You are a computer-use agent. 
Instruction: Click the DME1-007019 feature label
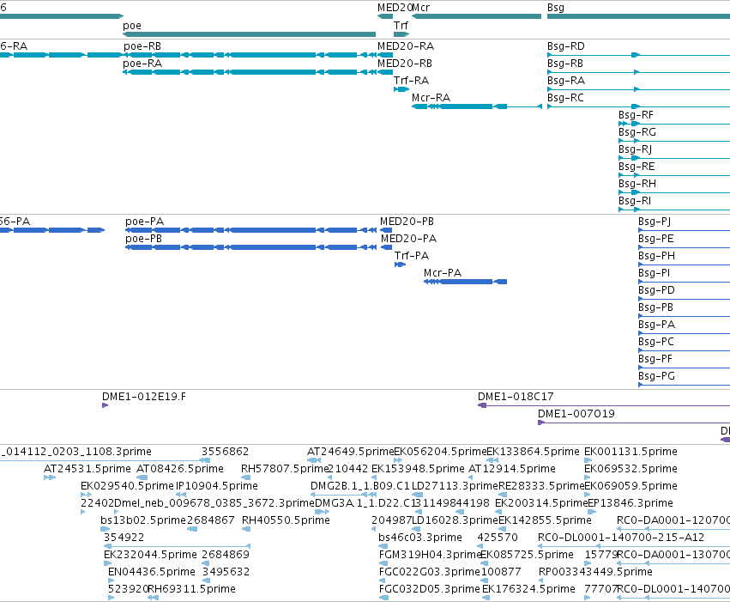[x=576, y=414]
